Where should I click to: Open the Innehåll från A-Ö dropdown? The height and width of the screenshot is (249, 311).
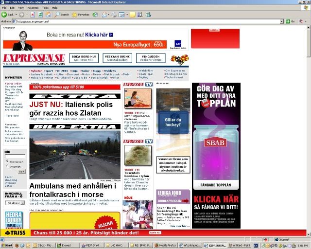15,203
